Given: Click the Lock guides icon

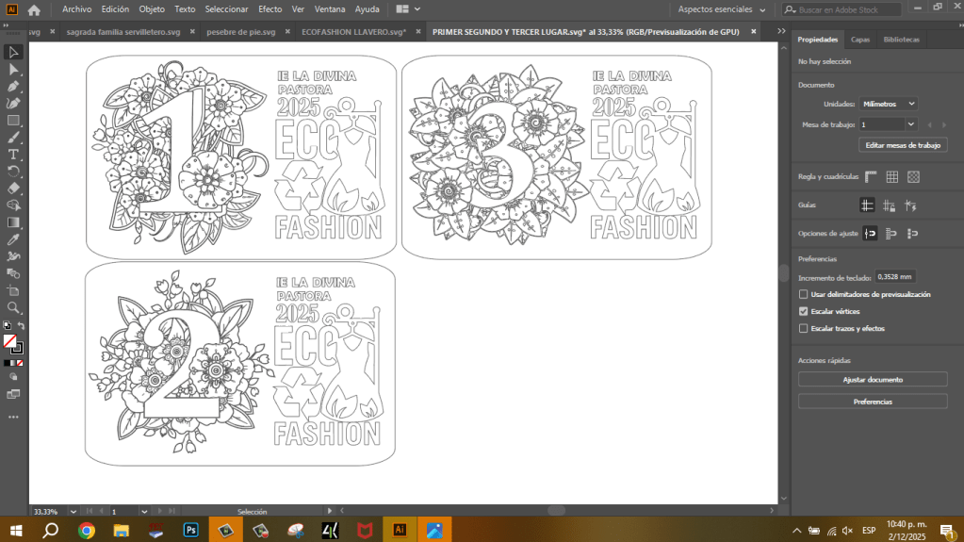Looking at the screenshot, I should (889, 205).
